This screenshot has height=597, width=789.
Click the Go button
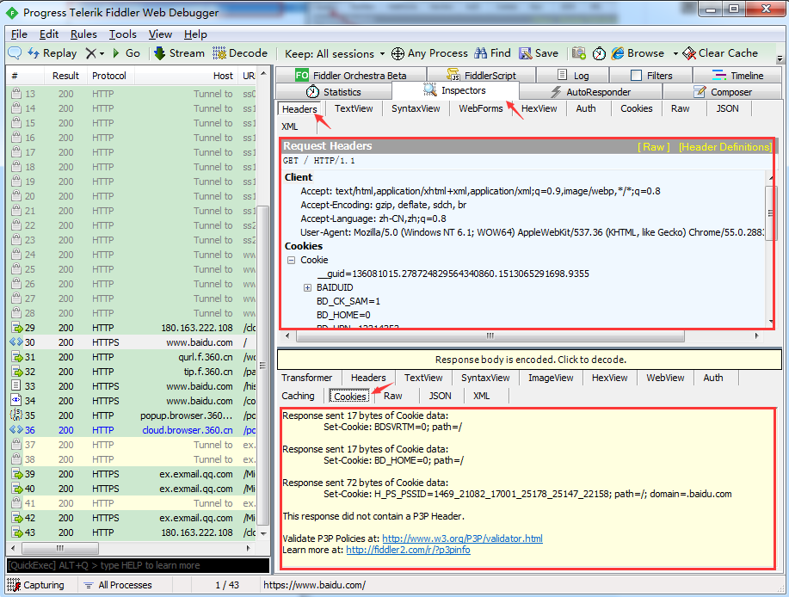tap(126, 53)
